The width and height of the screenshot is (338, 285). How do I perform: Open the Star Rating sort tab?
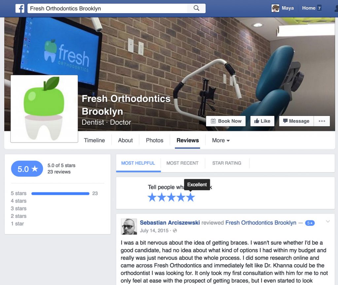click(x=227, y=163)
